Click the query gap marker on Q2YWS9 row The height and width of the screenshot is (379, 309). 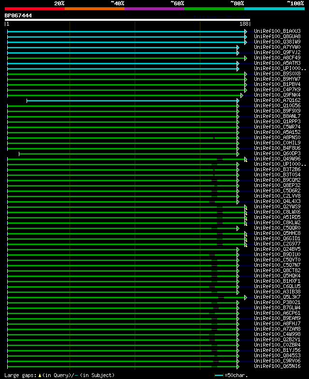246,209
